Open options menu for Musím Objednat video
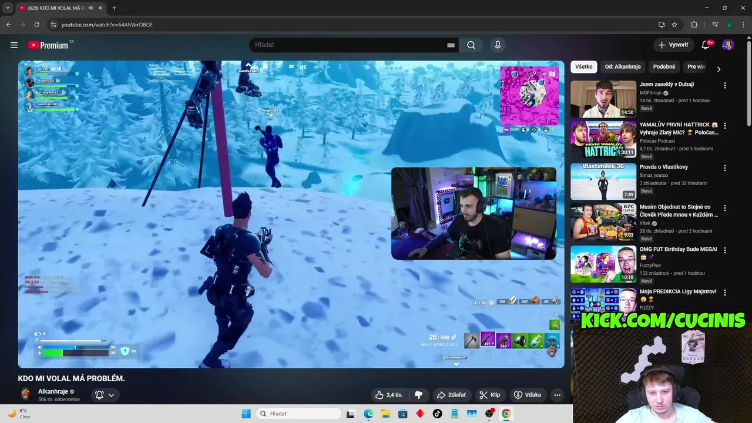The width and height of the screenshot is (752, 423). pyautogui.click(x=724, y=208)
